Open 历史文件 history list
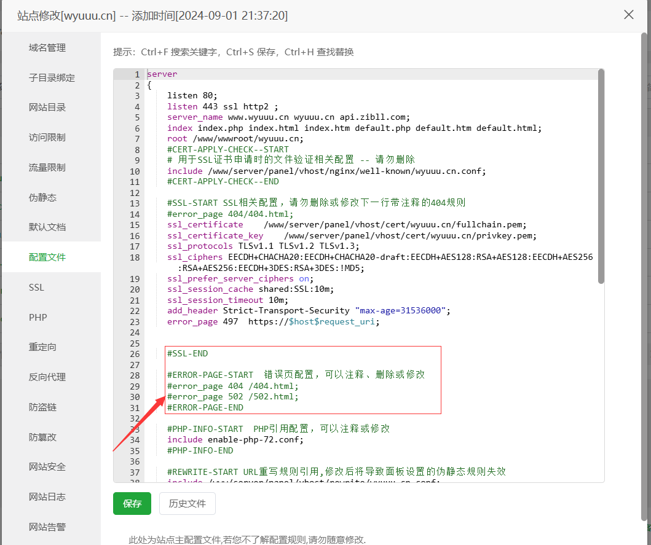Screen dimensions: 651x545 (187, 504)
